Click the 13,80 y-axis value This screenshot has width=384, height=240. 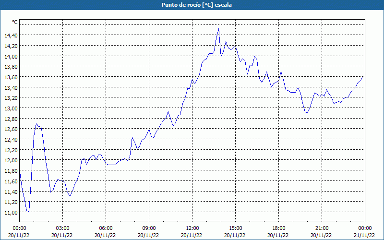tap(11, 67)
